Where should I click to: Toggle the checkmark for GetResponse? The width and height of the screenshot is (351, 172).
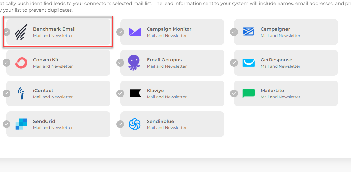pyautogui.click(x=234, y=63)
